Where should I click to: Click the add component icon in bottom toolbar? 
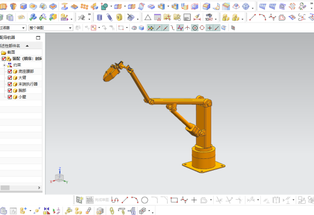pos(23,211)
